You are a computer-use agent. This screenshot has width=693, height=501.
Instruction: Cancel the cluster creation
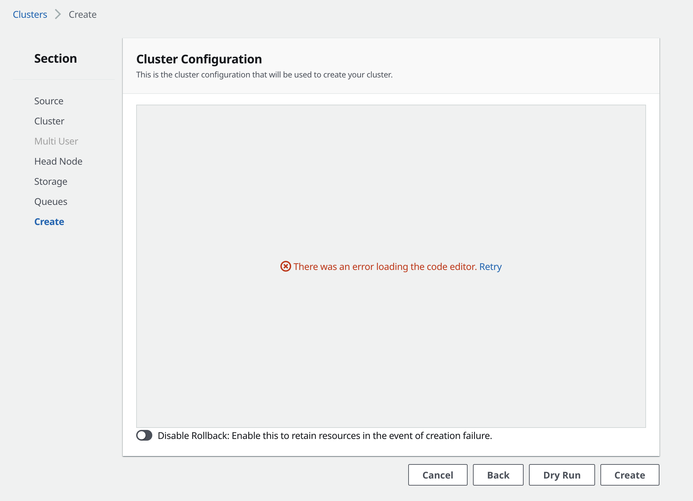point(437,475)
